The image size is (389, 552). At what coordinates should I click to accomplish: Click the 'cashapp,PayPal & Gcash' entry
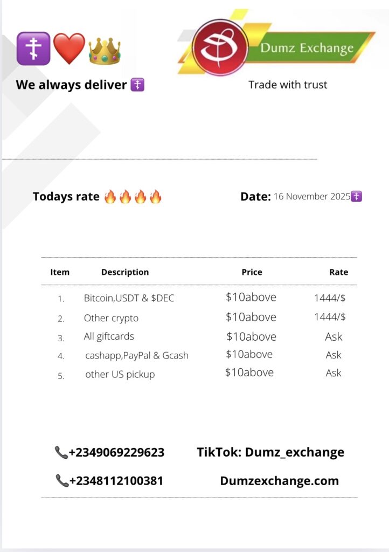coord(137,356)
